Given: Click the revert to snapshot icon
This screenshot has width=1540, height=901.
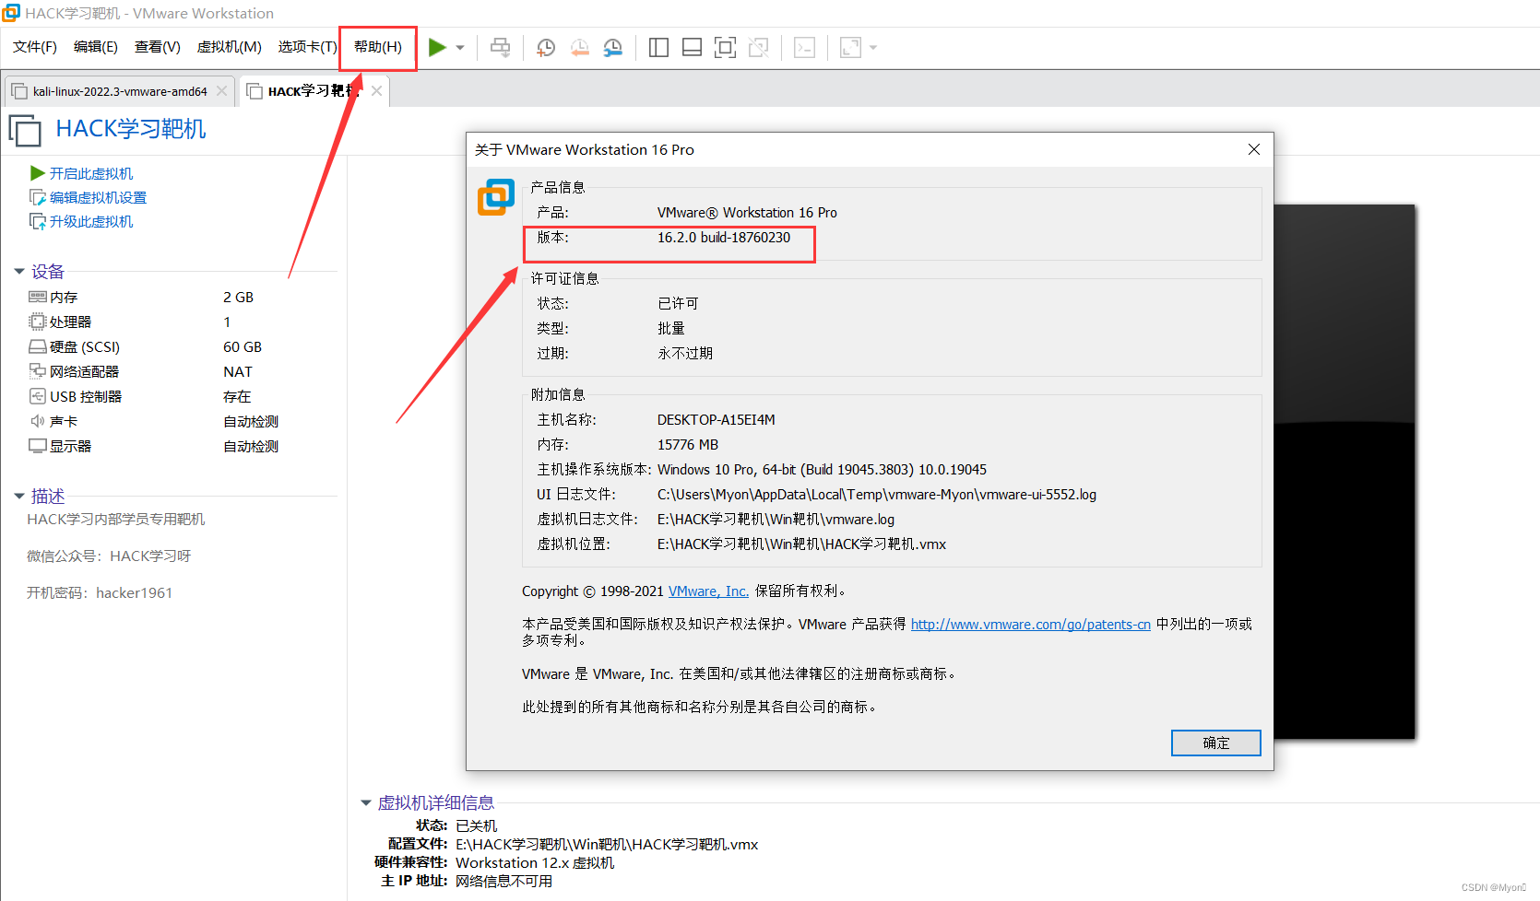Looking at the screenshot, I should (579, 47).
